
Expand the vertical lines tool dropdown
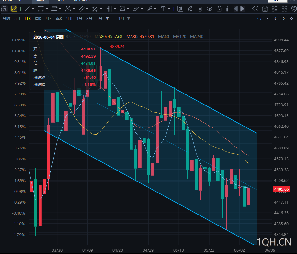point(115,9)
